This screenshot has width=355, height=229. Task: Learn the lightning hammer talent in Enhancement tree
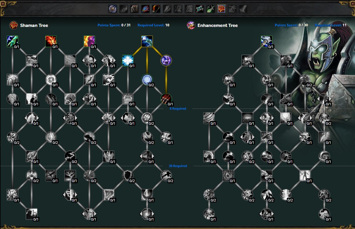pos(267,41)
